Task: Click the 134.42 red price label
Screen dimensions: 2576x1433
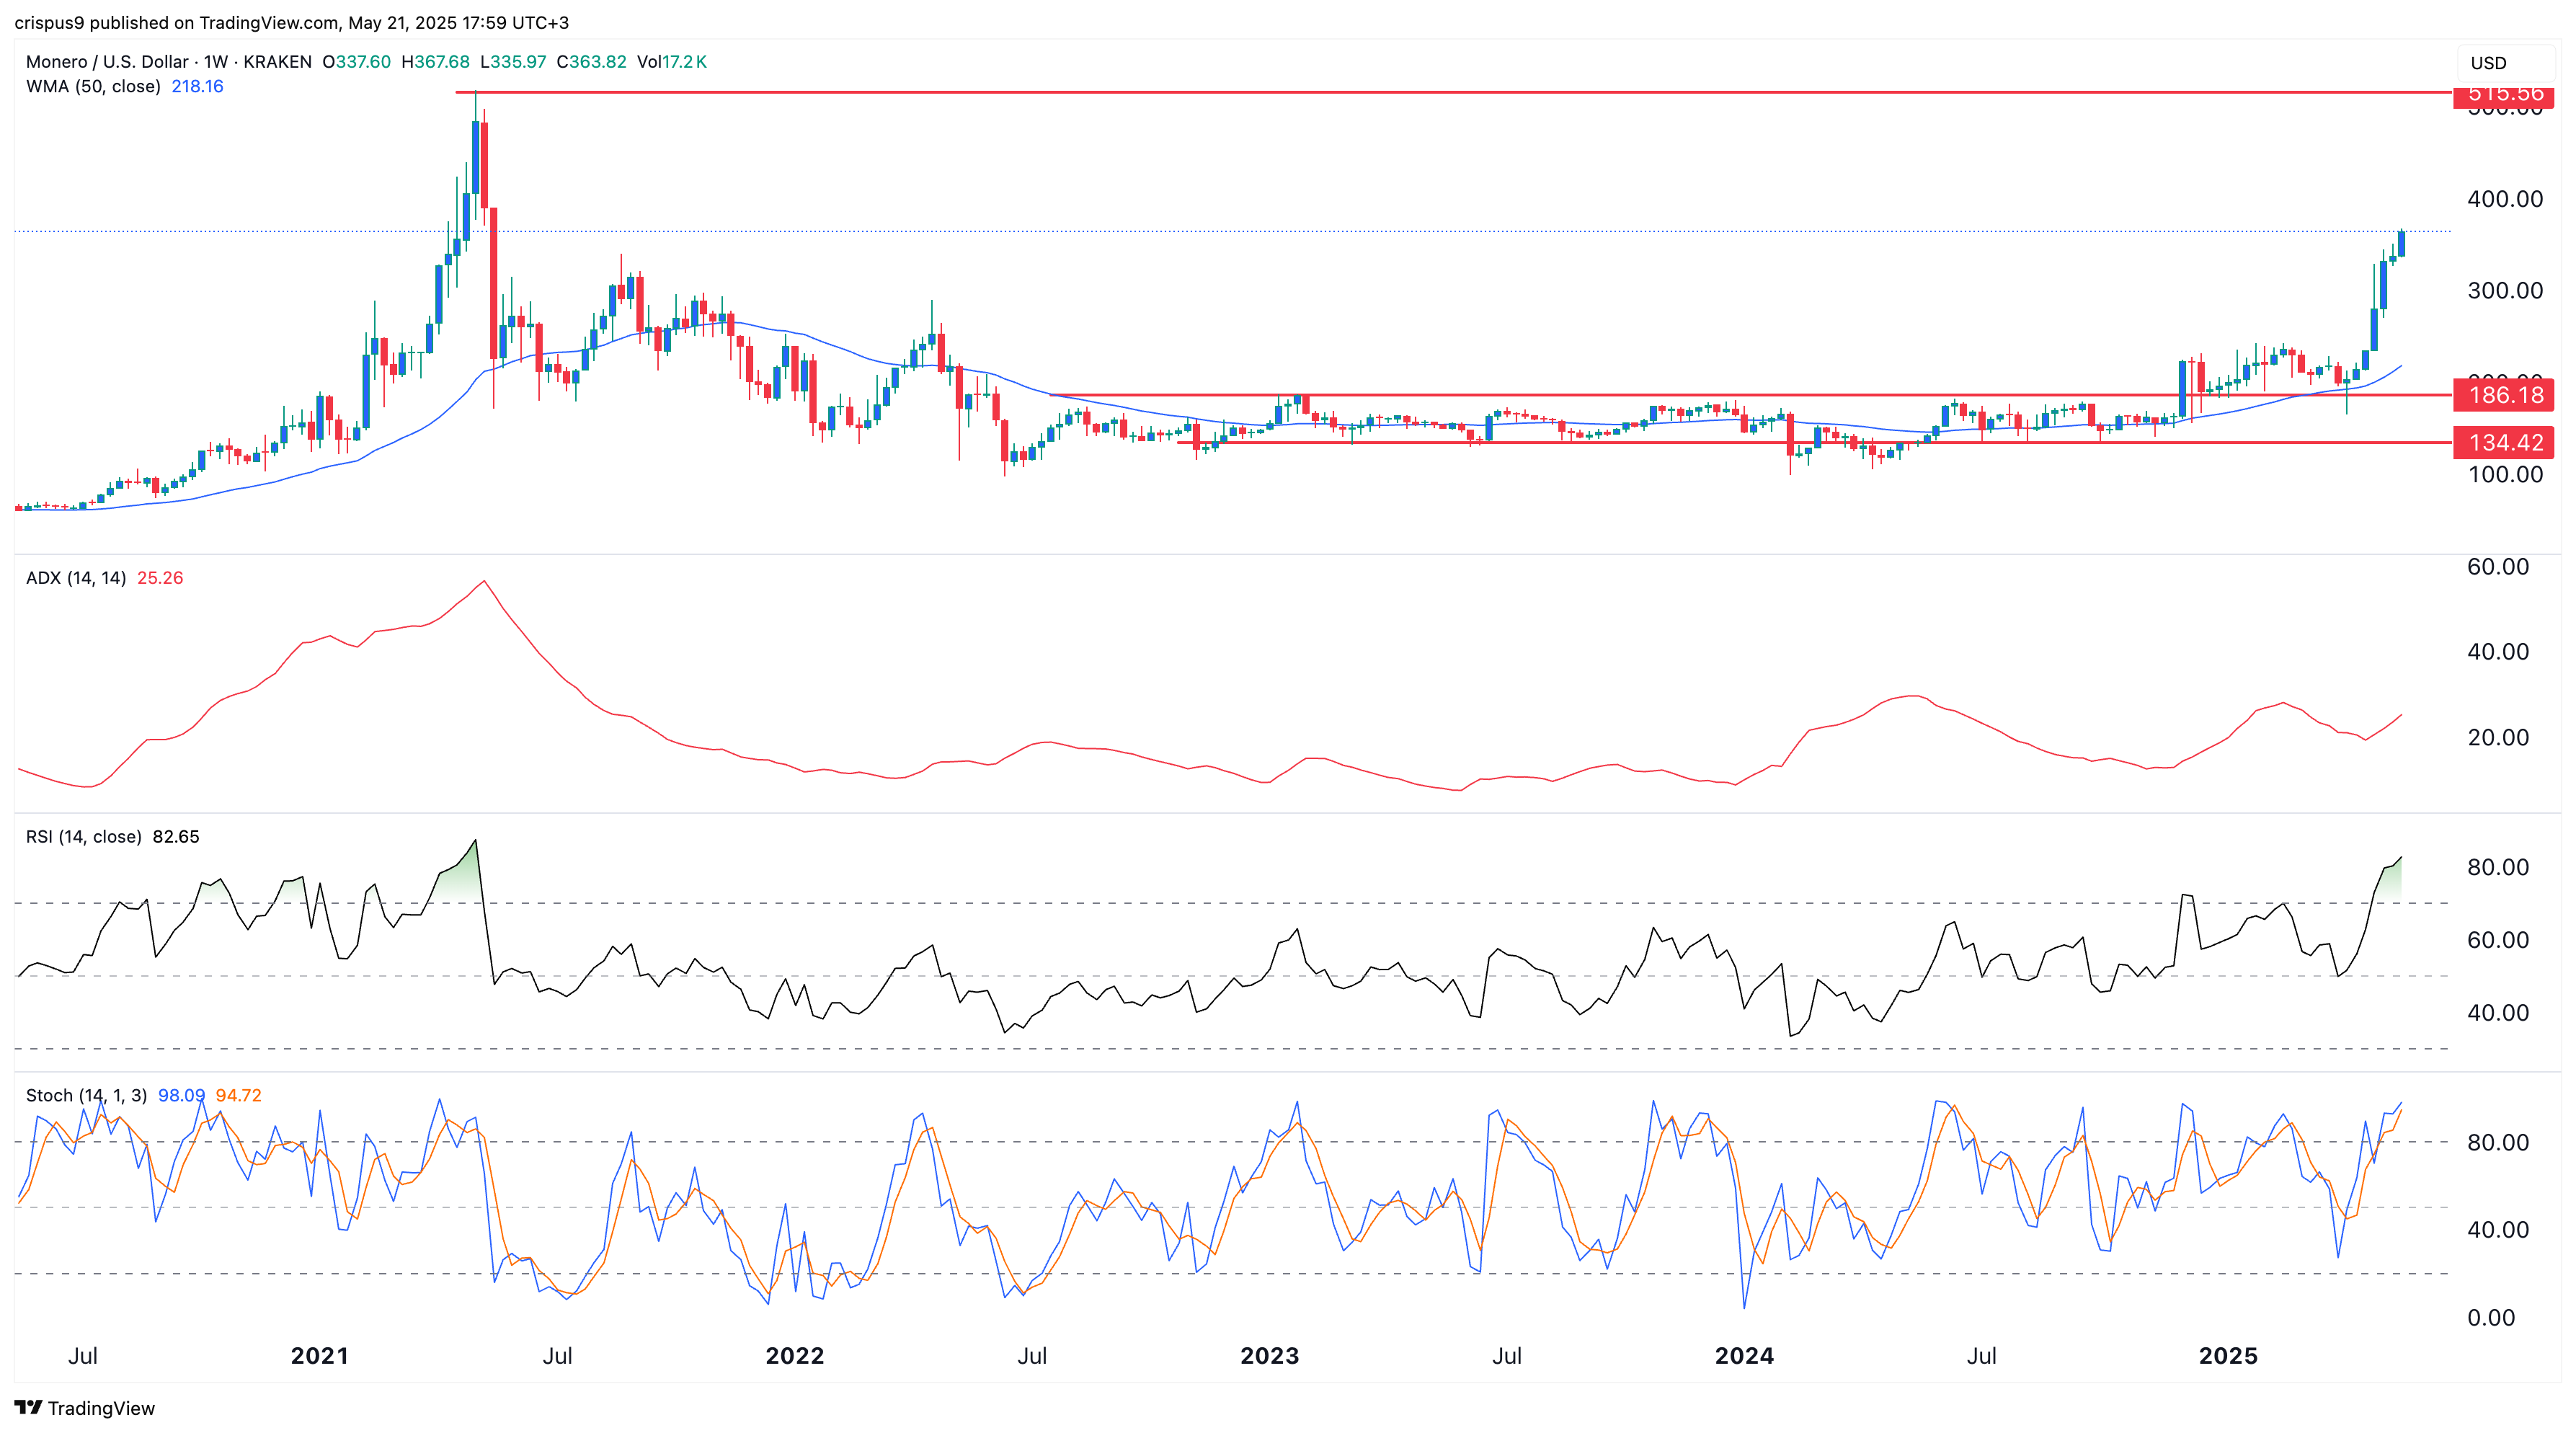Action: point(2504,442)
